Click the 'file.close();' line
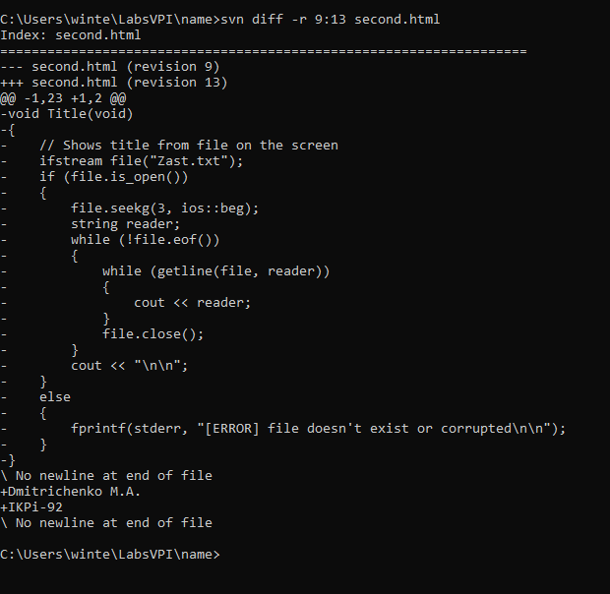Image resolution: width=610 pixels, height=594 pixels. point(152,334)
